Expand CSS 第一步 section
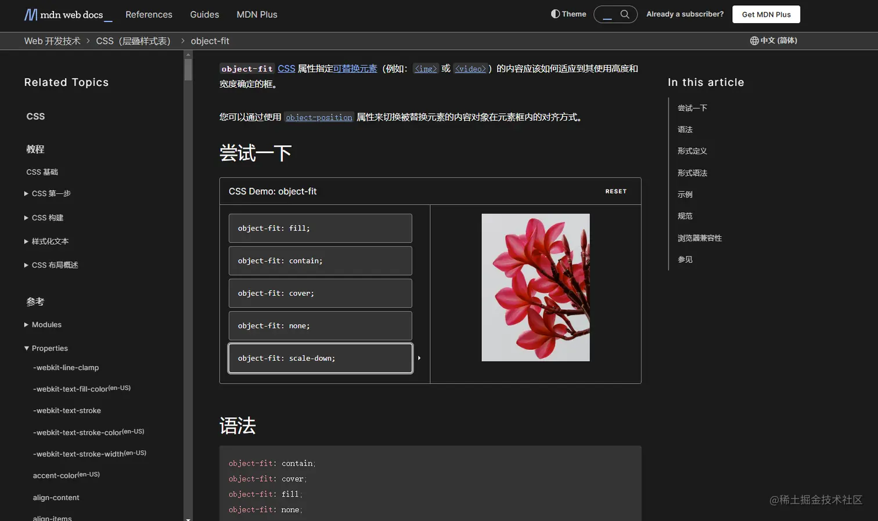 pyautogui.click(x=48, y=194)
